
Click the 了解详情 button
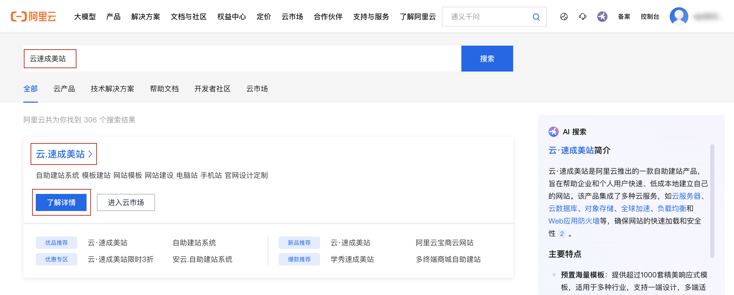61,203
